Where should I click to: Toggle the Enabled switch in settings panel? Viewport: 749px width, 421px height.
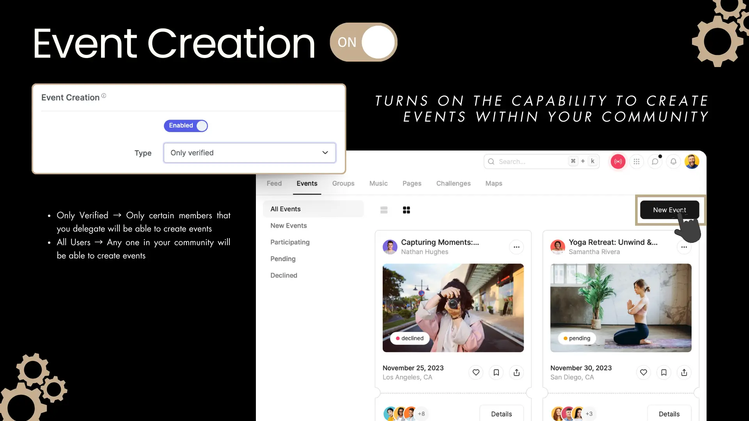186,126
